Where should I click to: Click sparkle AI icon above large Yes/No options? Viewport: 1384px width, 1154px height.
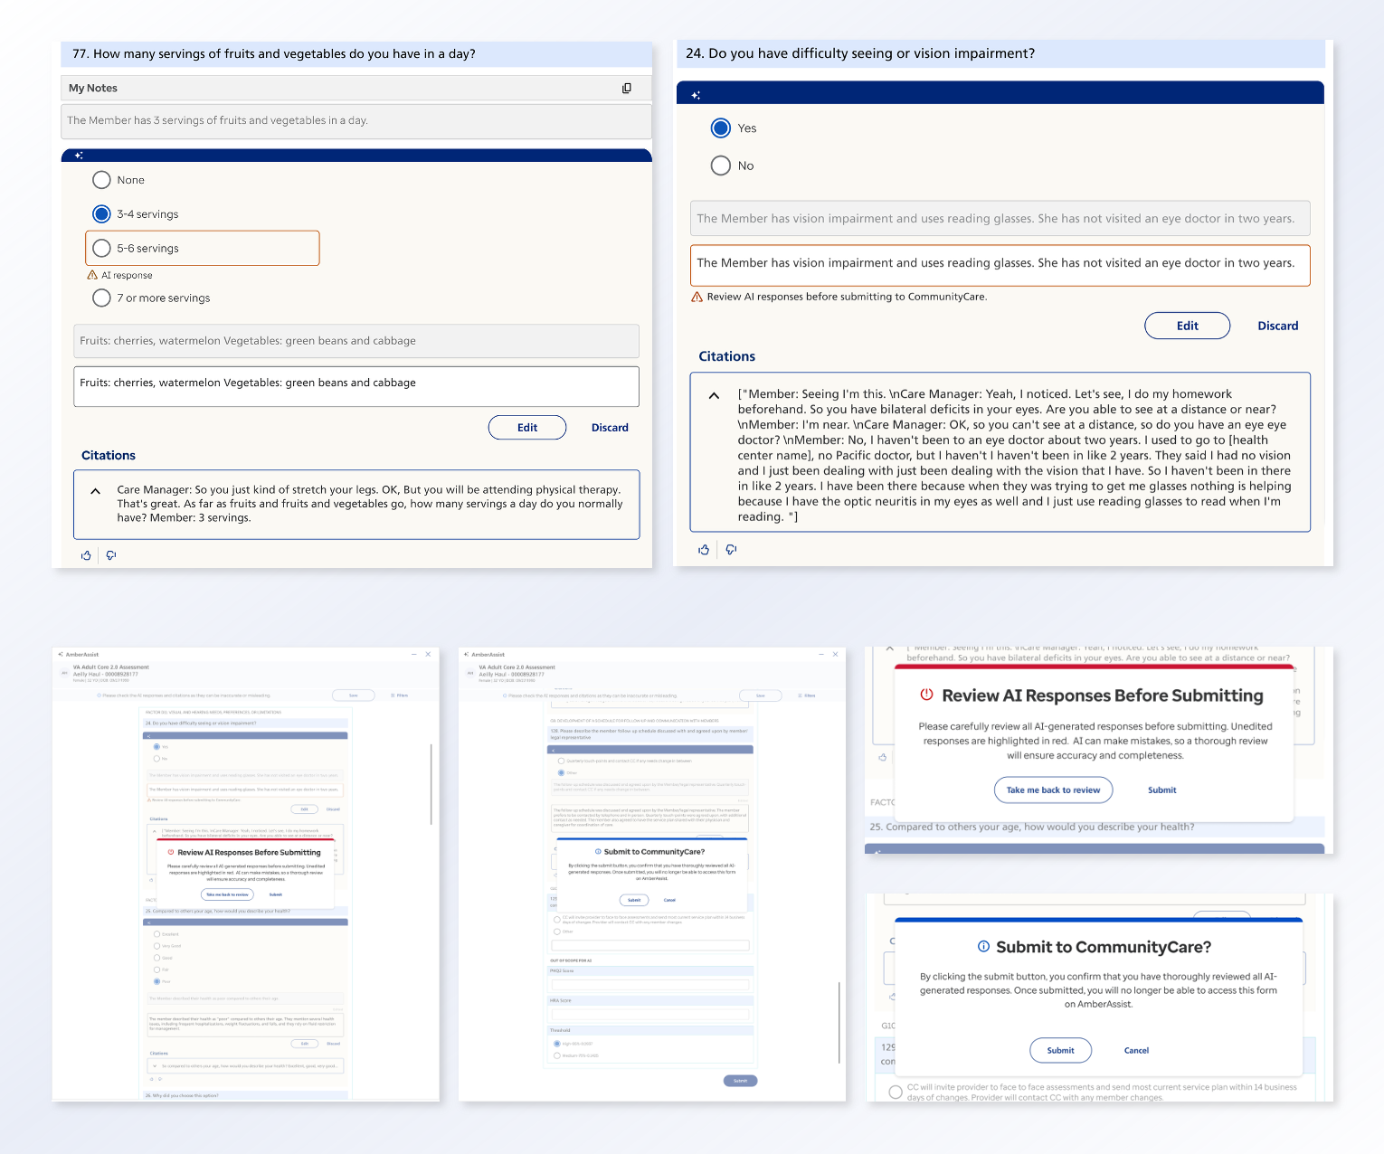(x=696, y=95)
